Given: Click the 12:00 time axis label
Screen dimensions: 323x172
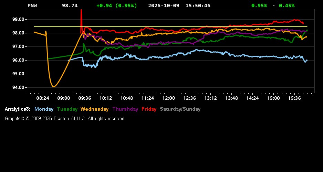Looking at the screenshot, I should click(x=169, y=98).
